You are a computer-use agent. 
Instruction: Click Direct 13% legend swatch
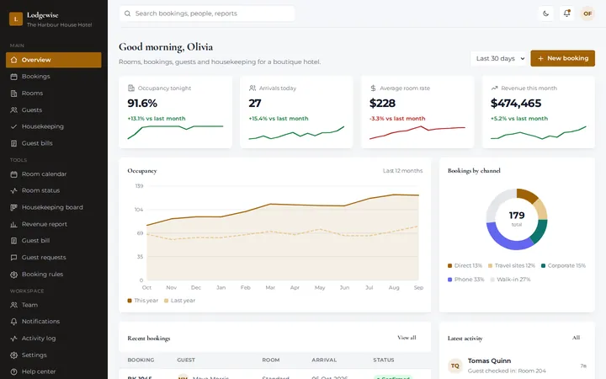449,265
